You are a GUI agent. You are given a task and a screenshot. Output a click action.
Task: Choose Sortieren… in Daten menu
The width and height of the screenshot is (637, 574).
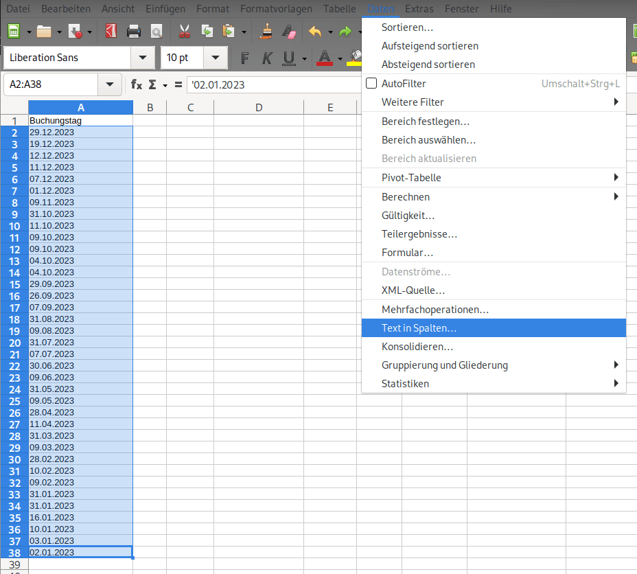[x=494, y=27]
